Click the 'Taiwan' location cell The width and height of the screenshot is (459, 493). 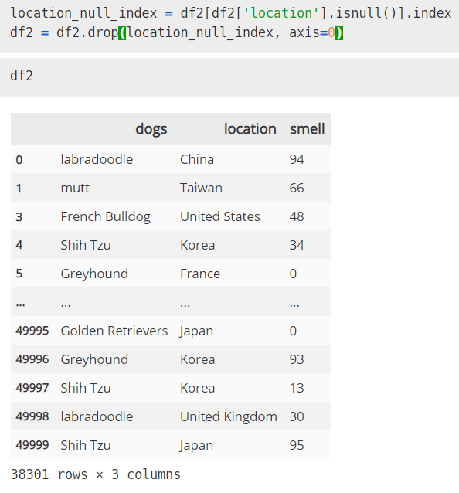coord(201,188)
